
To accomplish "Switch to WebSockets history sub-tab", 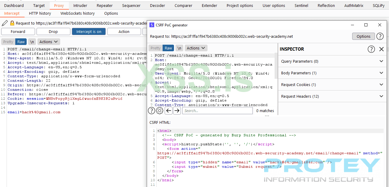I will (x=78, y=13).
